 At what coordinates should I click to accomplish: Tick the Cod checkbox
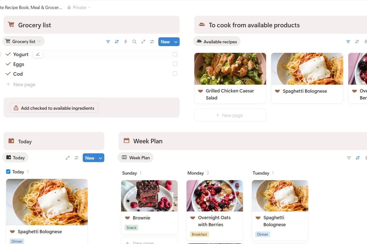coord(175,74)
